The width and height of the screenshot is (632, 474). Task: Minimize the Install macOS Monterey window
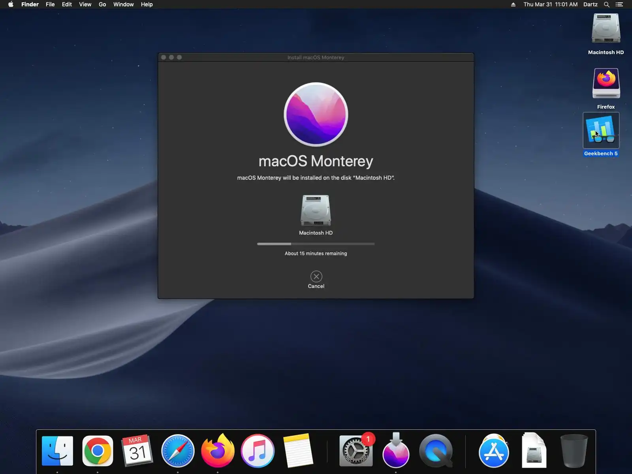171,57
